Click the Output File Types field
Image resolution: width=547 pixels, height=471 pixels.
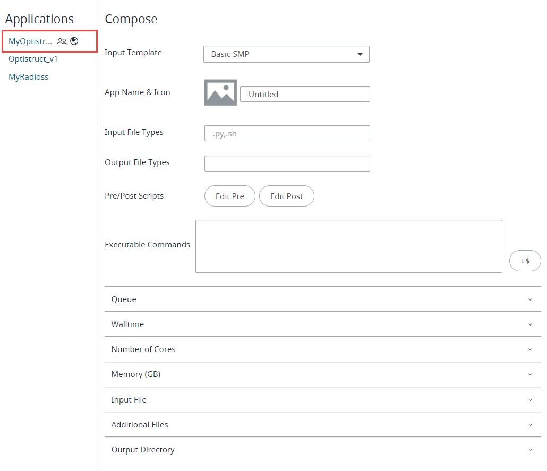[x=287, y=163]
